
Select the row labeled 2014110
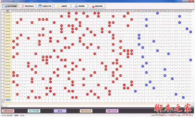tap(8, 41)
